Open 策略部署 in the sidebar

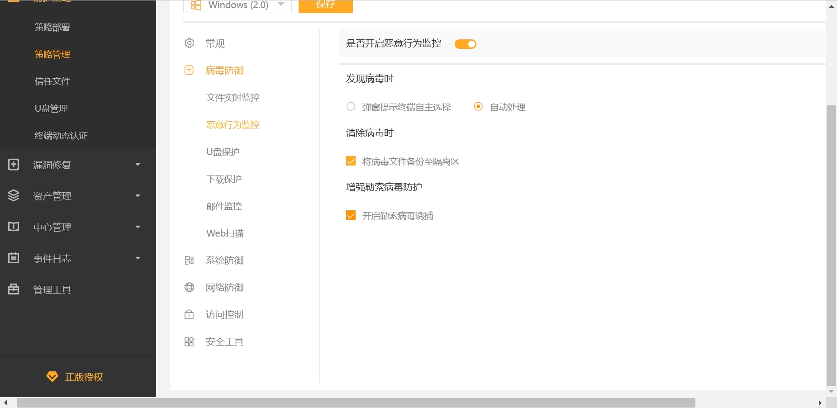52,27
